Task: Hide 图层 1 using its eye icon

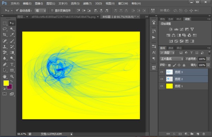Action: click(x=162, y=86)
